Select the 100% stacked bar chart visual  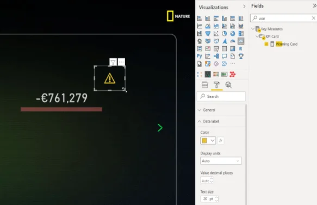pos(233,18)
